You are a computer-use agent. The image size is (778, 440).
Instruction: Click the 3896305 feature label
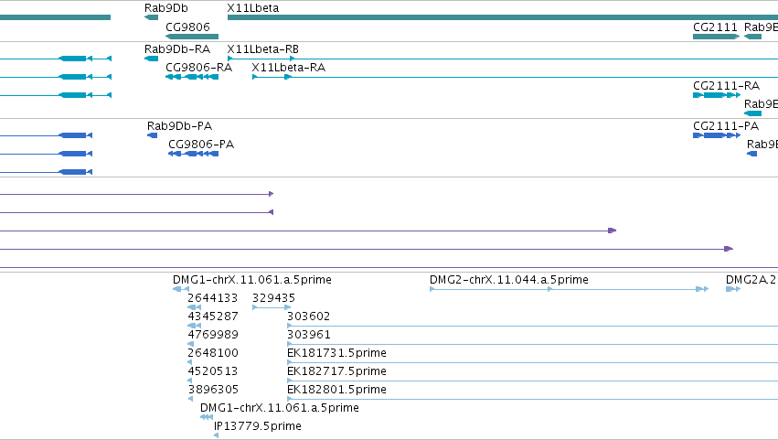[x=213, y=390]
